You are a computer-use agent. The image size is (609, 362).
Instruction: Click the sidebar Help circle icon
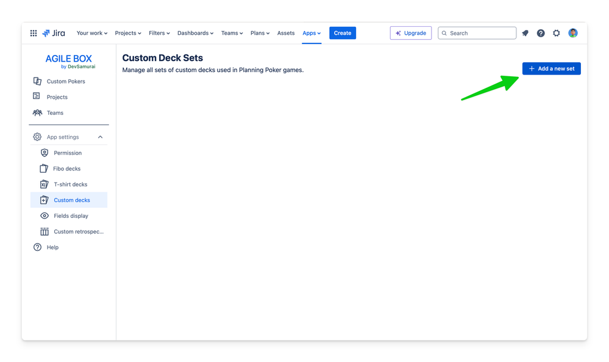pos(37,247)
